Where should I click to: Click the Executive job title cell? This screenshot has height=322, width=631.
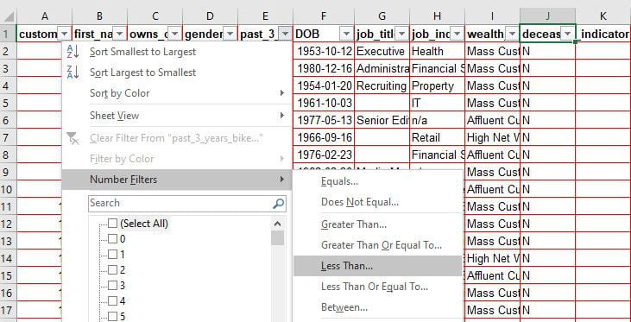pos(382,51)
